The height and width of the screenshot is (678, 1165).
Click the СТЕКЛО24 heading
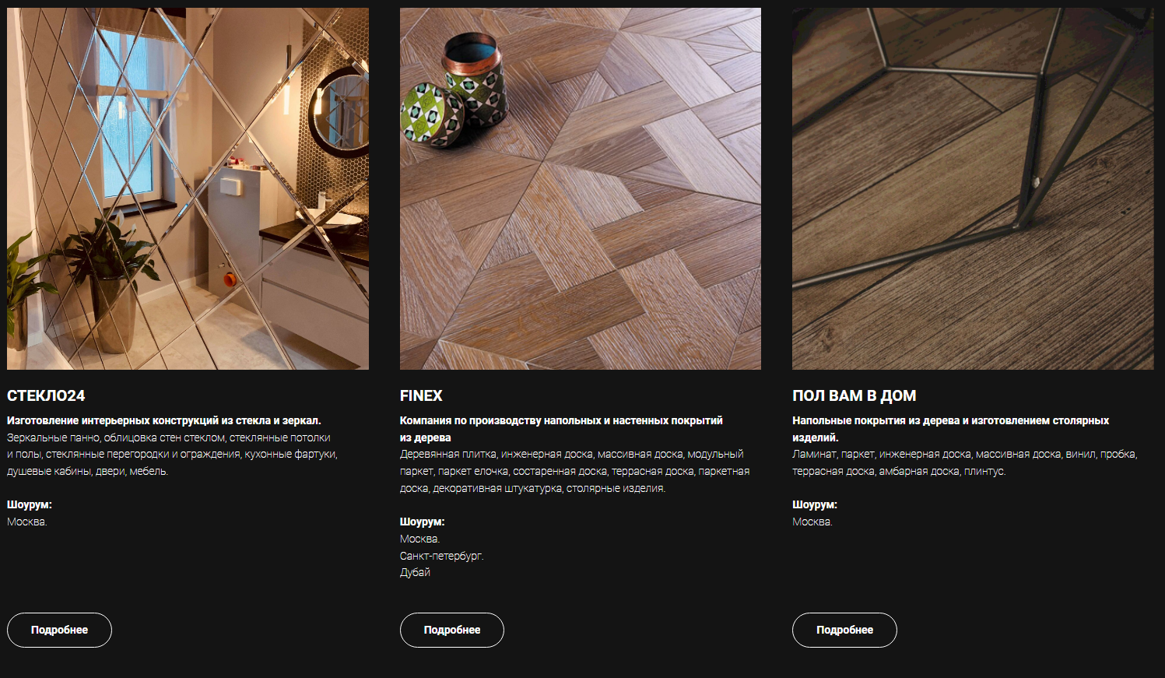(x=46, y=395)
